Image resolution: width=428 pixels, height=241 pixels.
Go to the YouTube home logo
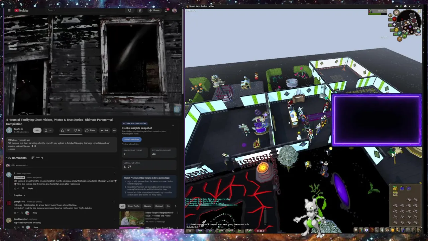[x=21, y=10]
